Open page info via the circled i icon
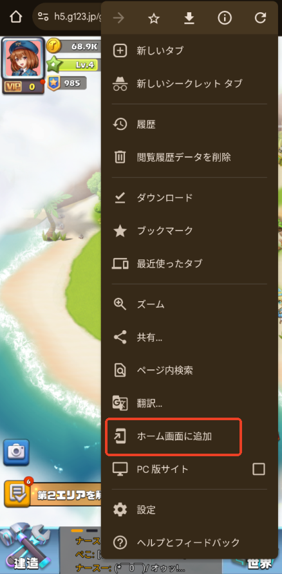The width and height of the screenshot is (282, 574). [x=225, y=18]
